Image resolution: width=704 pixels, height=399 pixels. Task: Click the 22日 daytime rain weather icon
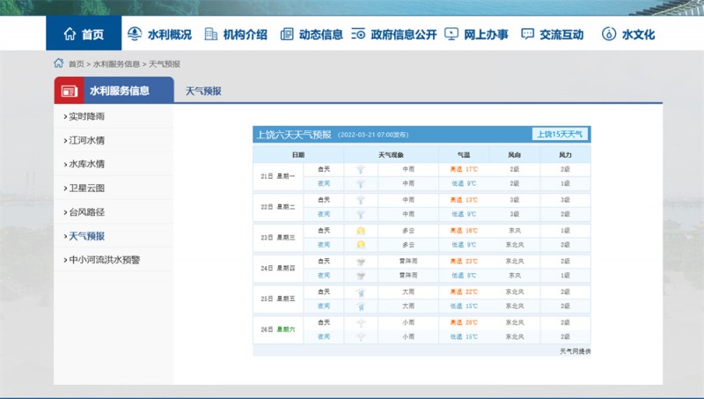(x=361, y=200)
